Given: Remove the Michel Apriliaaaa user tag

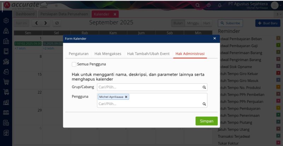Looking at the screenshot, I should point(126,97).
